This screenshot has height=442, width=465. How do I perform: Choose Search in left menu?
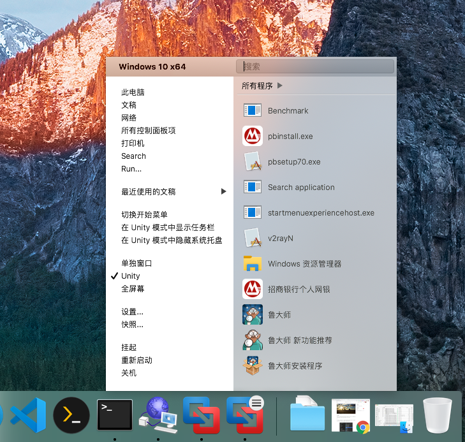133,156
